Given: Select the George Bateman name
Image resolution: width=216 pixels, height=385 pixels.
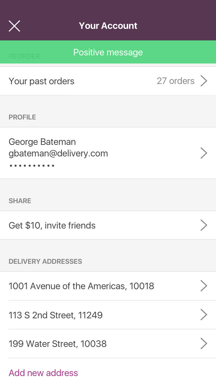Looking at the screenshot, I should click(42, 142).
